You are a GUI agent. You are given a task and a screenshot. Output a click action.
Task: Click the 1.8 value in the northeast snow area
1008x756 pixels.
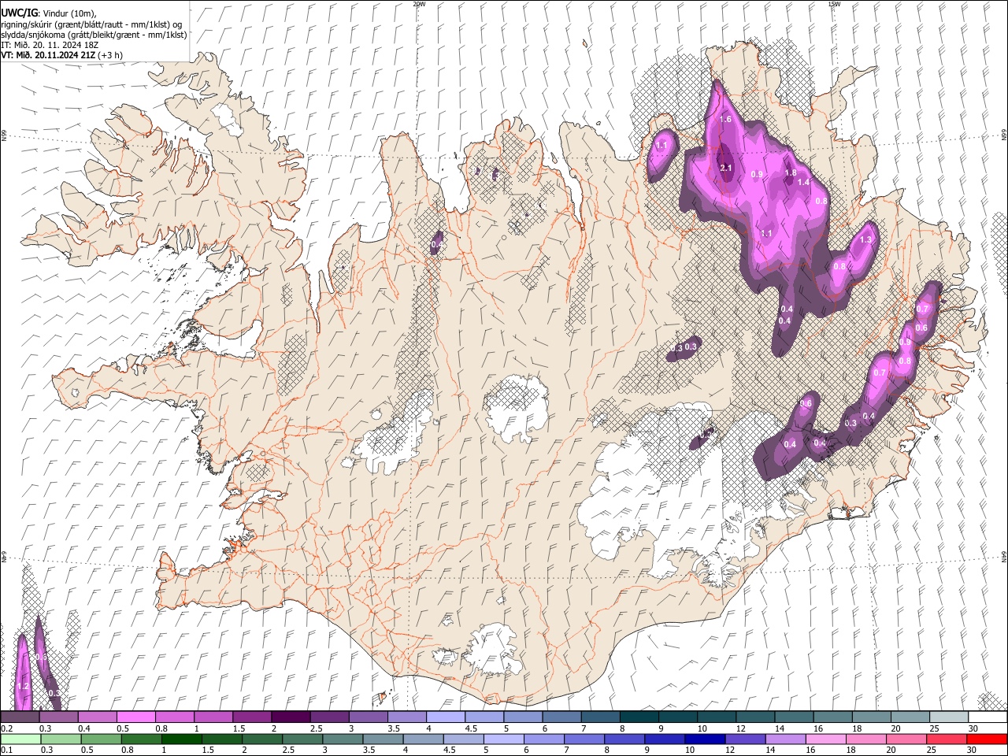point(791,173)
